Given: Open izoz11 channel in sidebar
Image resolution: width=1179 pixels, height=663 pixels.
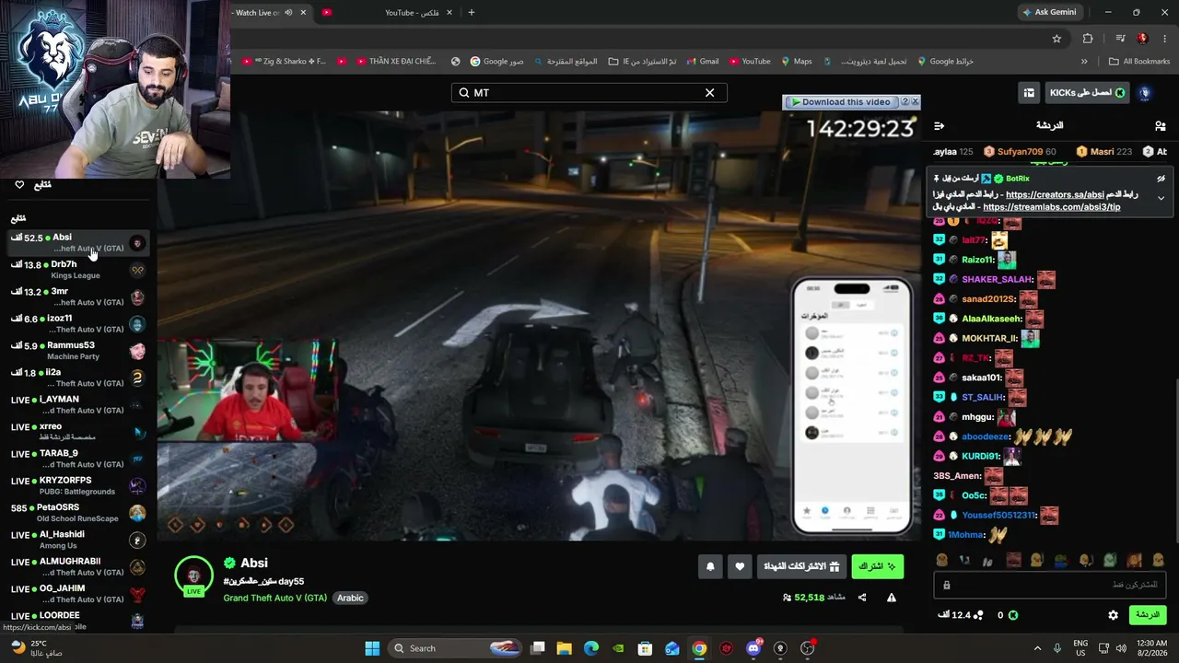Looking at the screenshot, I should (x=77, y=324).
